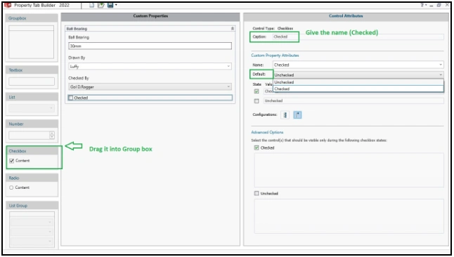Click the ticked State checkbox in Custom Property Attributes
Image resolution: width=454 pixels, height=257 pixels.
(x=257, y=91)
